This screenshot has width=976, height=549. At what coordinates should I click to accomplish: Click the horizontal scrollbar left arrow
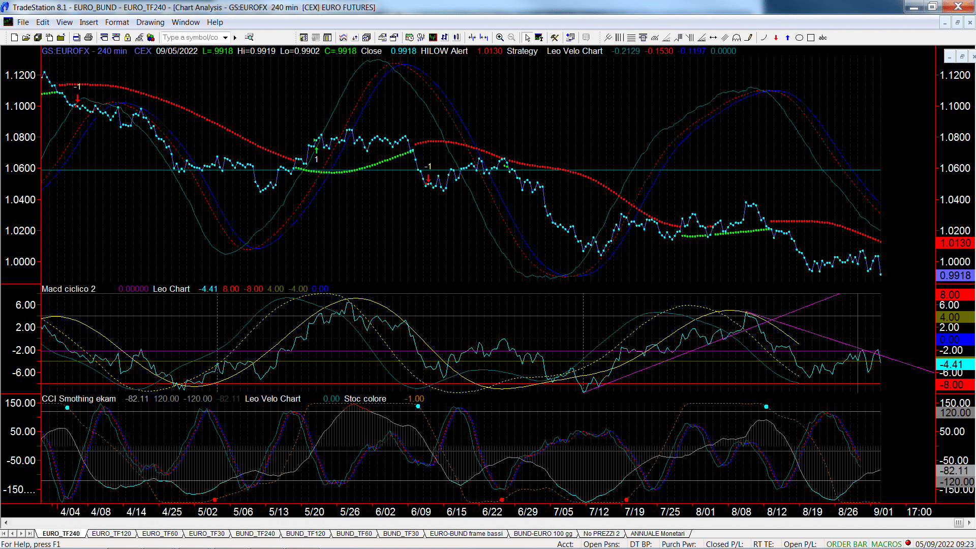6,523
